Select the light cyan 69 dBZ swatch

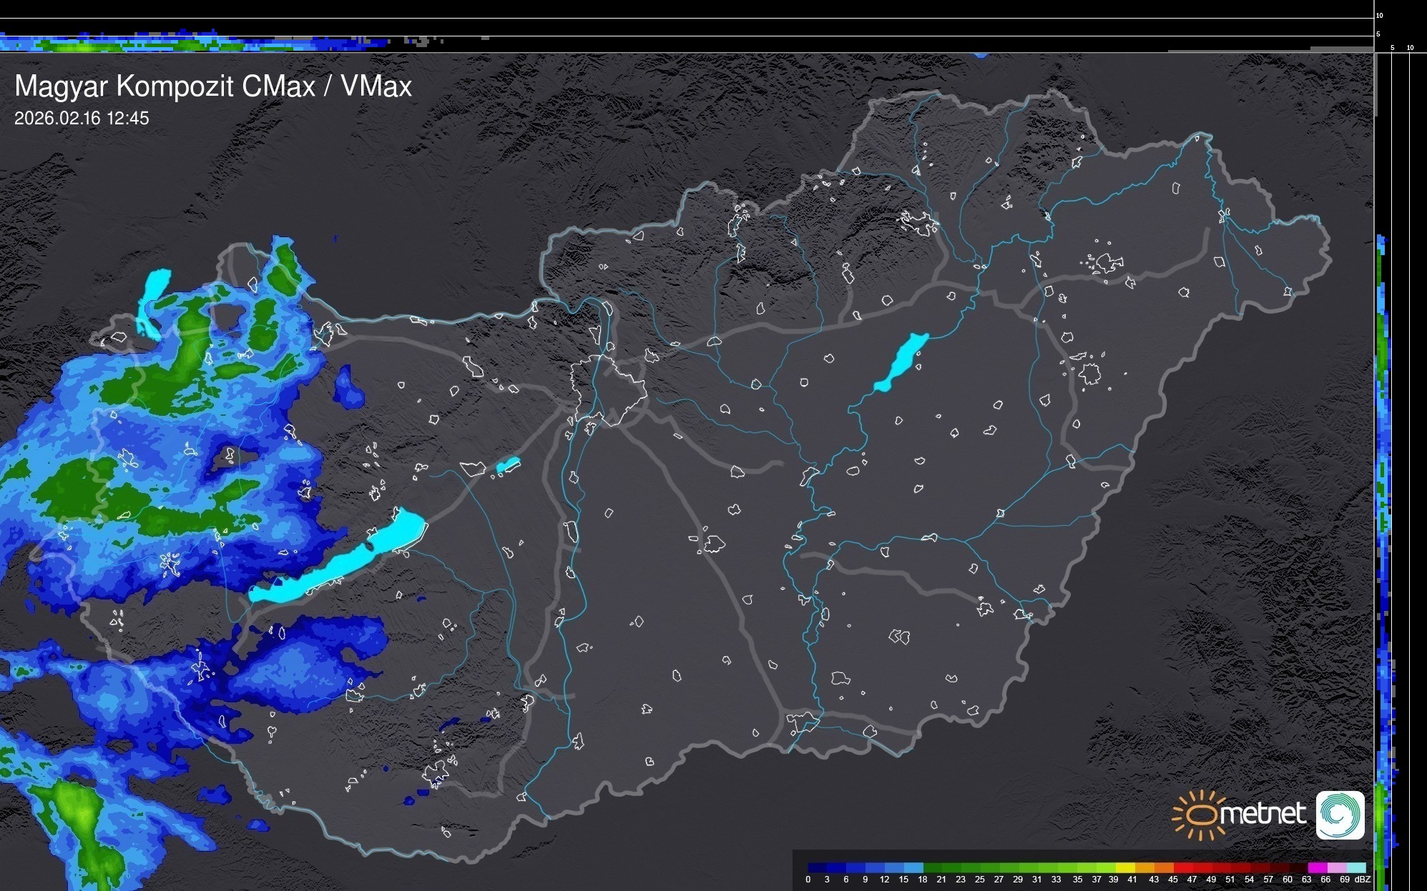click(x=1356, y=867)
